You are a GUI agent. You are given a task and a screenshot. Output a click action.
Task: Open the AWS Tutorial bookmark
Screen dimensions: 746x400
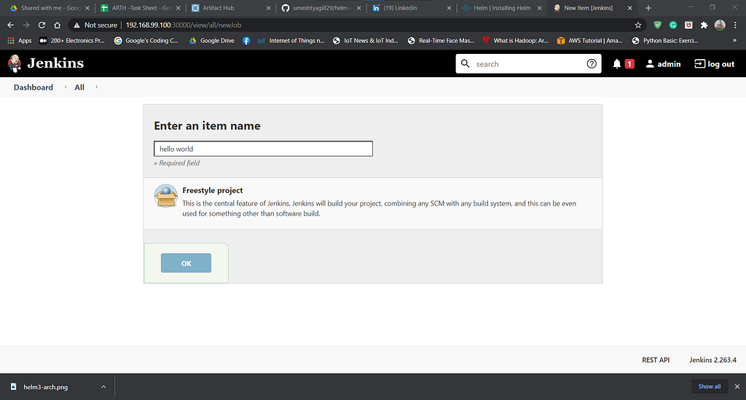[x=590, y=41]
